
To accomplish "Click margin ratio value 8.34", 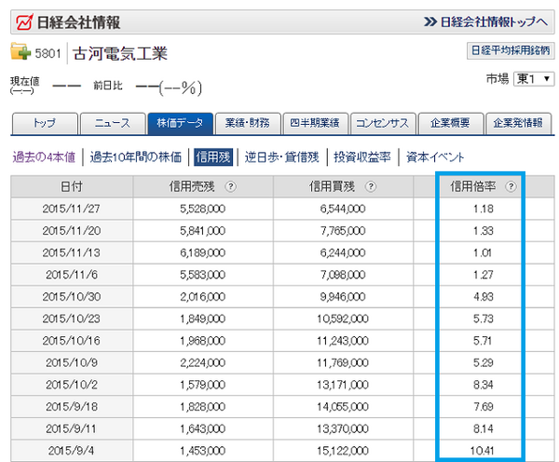I will [483, 385].
